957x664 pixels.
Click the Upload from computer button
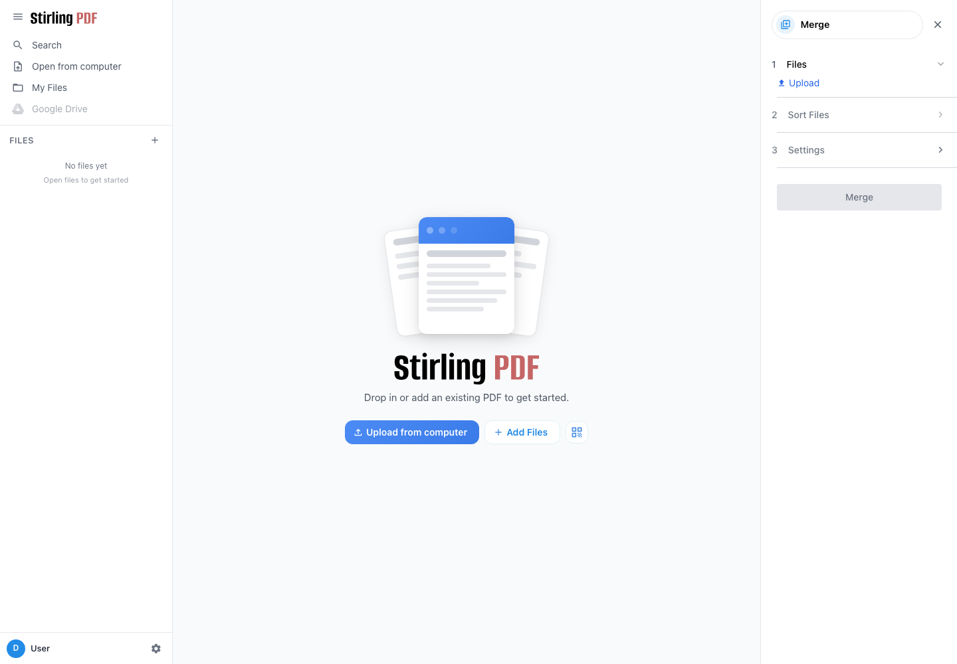click(x=412, y=432)
